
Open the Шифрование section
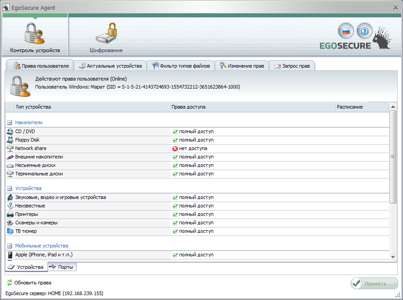point(106,37)
